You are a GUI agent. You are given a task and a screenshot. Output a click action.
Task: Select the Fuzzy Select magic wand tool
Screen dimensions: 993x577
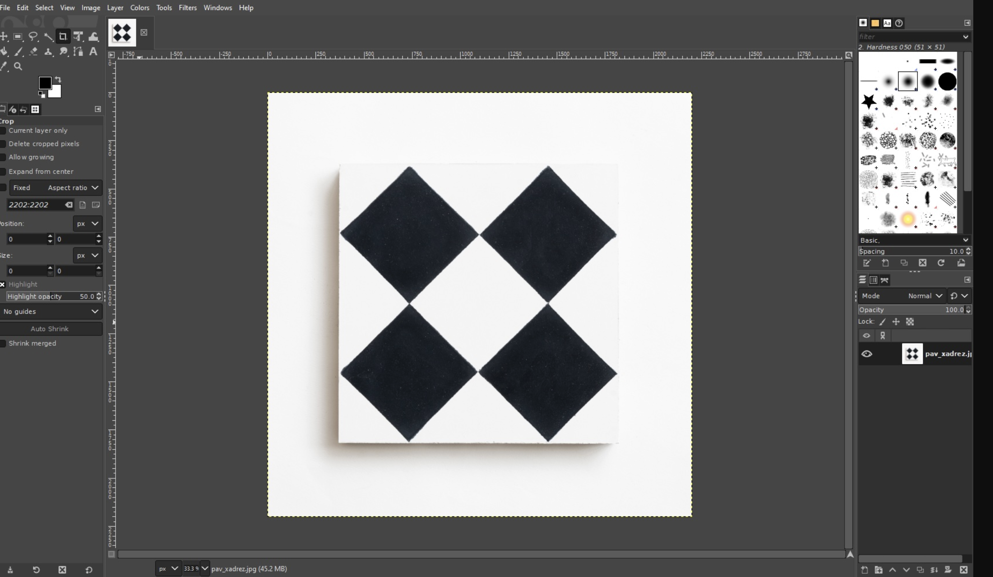(48, 37)
